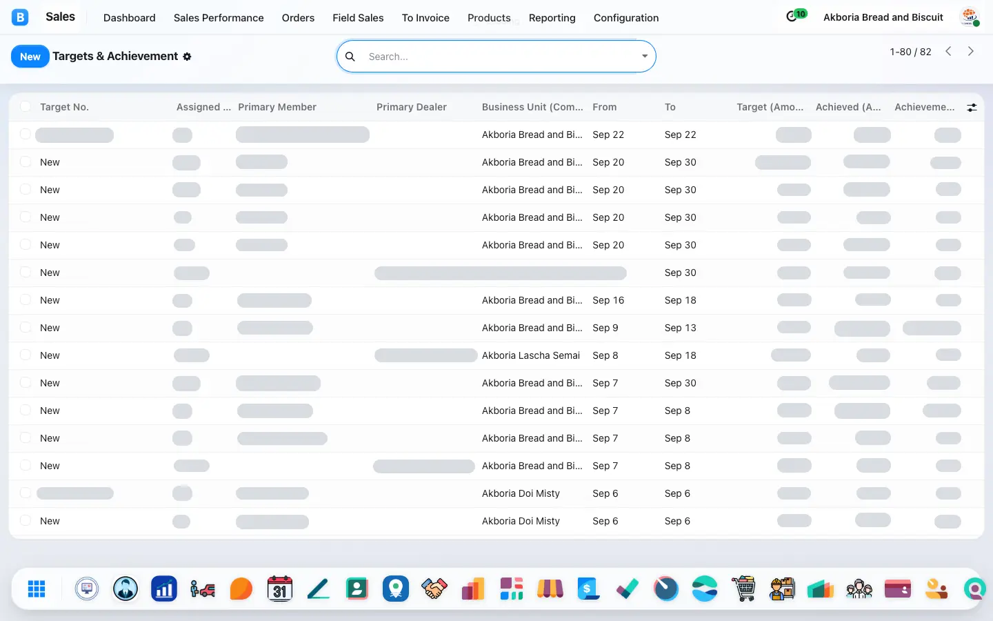The height and width of the screenshot is (621, 993).
Task: Select checkbox of Akboria Lascha Semai row
Action: point(26,355)
